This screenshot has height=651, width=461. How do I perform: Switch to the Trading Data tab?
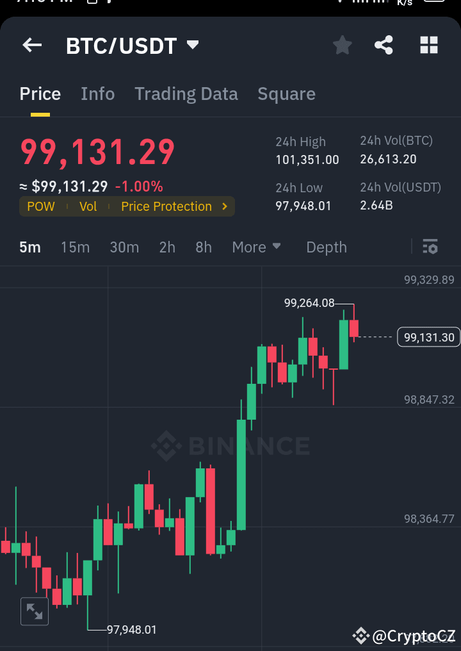186,94
